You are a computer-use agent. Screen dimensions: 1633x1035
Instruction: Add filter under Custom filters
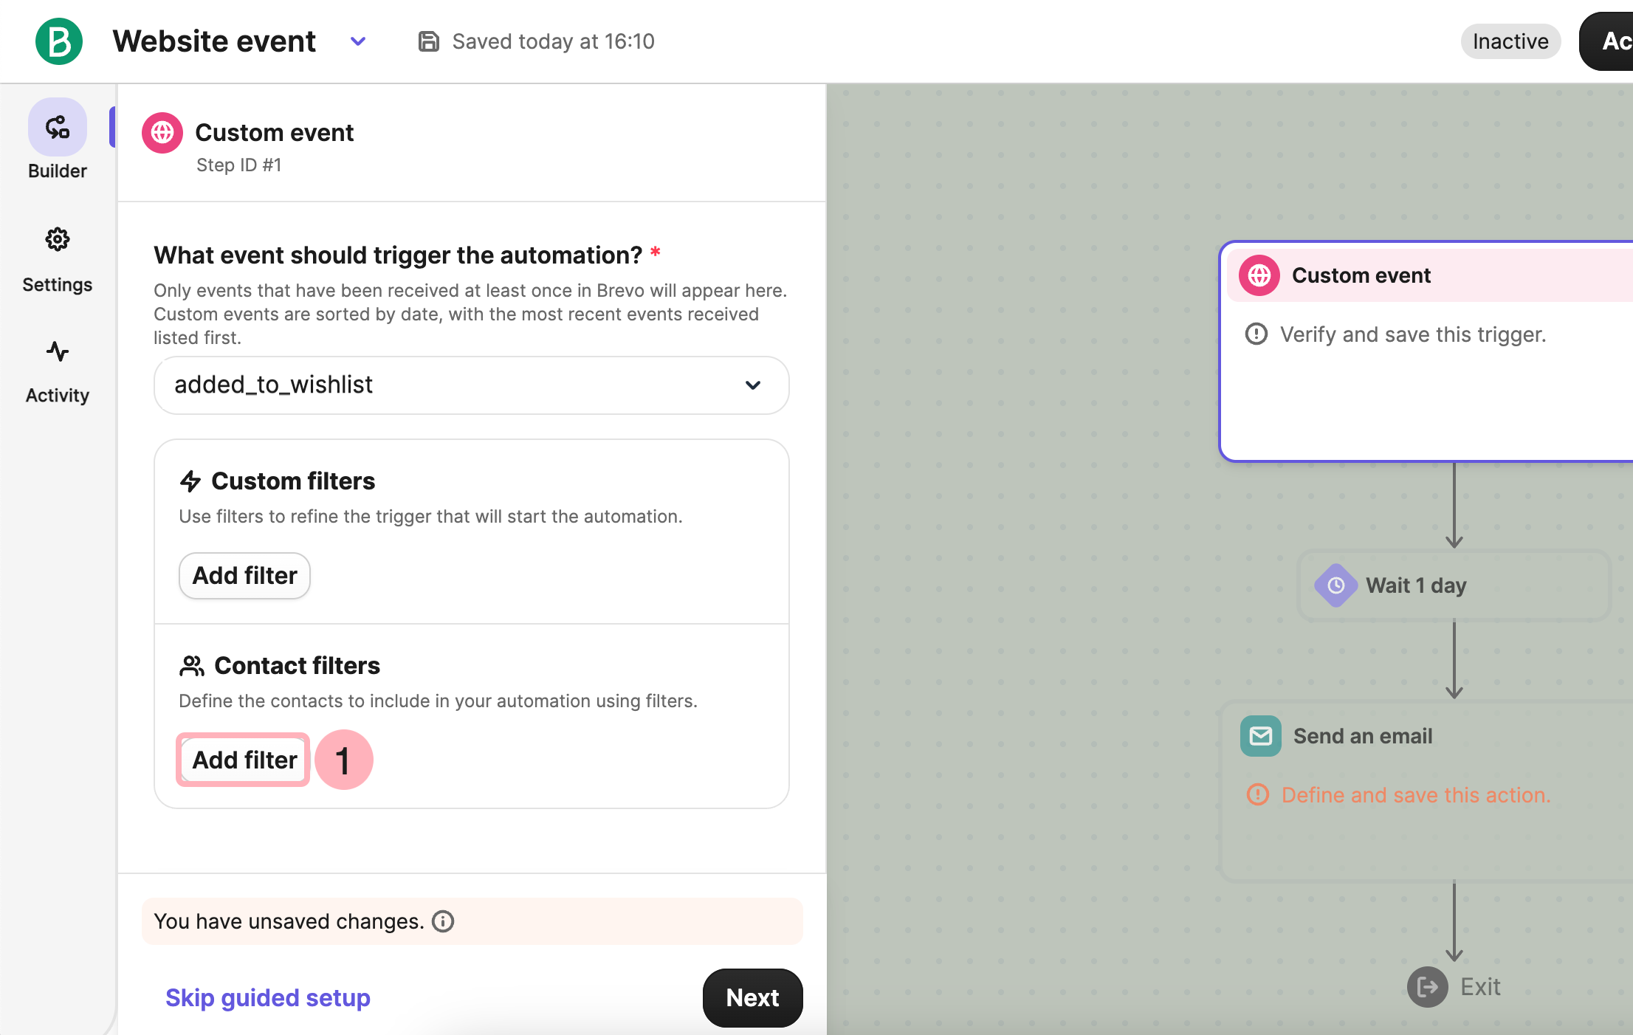click(244, 576)
